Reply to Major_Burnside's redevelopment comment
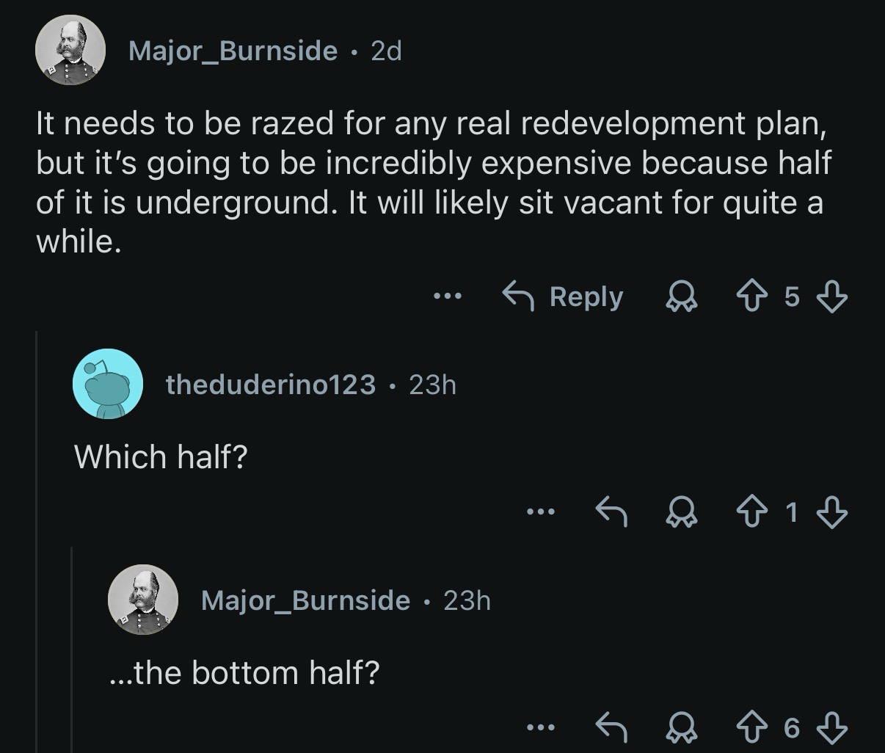This screenshot has width=885, height=753. (564, 297)
